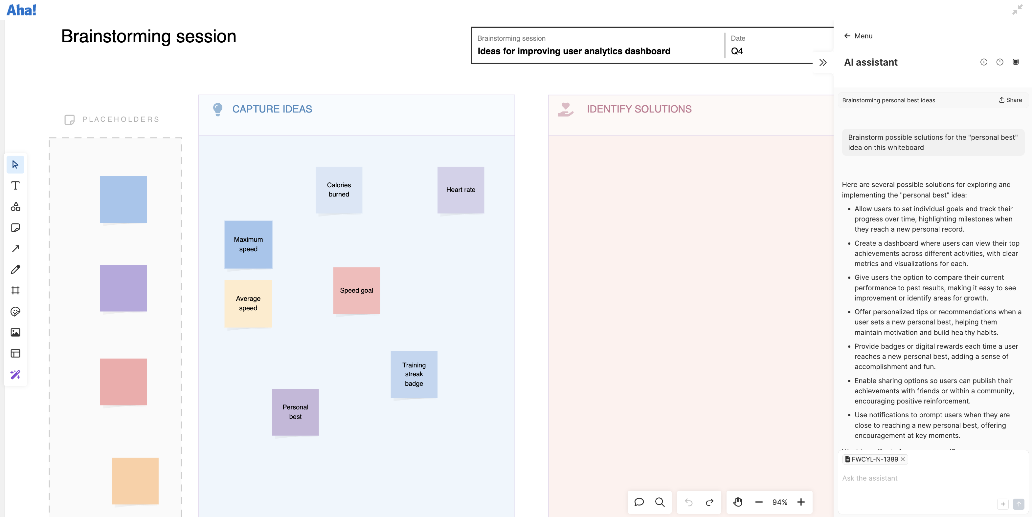Share the brainstorming ideas conversation
The width and height of the screenshot is (1032, 517).
tap(1010, 100)
